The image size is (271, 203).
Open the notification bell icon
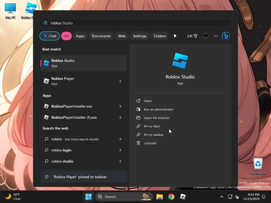tap(264, 197)
